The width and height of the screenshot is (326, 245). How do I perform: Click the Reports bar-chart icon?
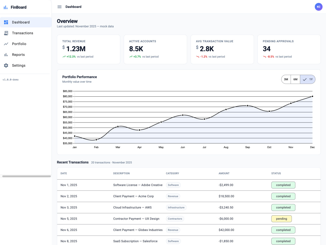coord(6,55)
